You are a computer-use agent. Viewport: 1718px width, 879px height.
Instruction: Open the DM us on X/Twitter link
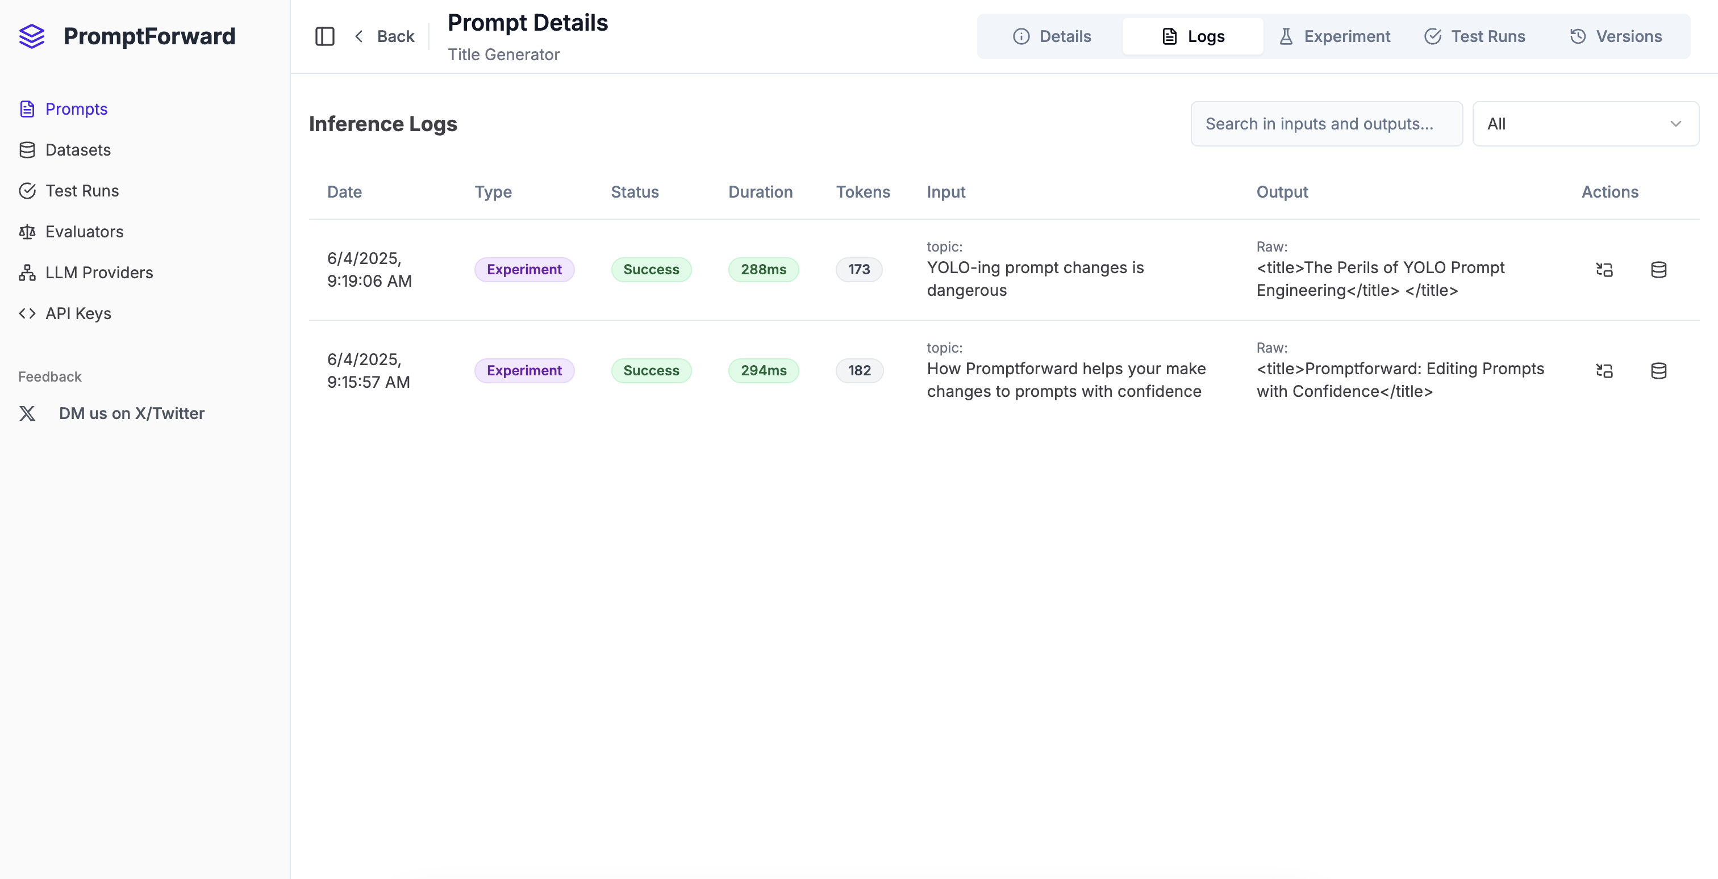point(131,413)
